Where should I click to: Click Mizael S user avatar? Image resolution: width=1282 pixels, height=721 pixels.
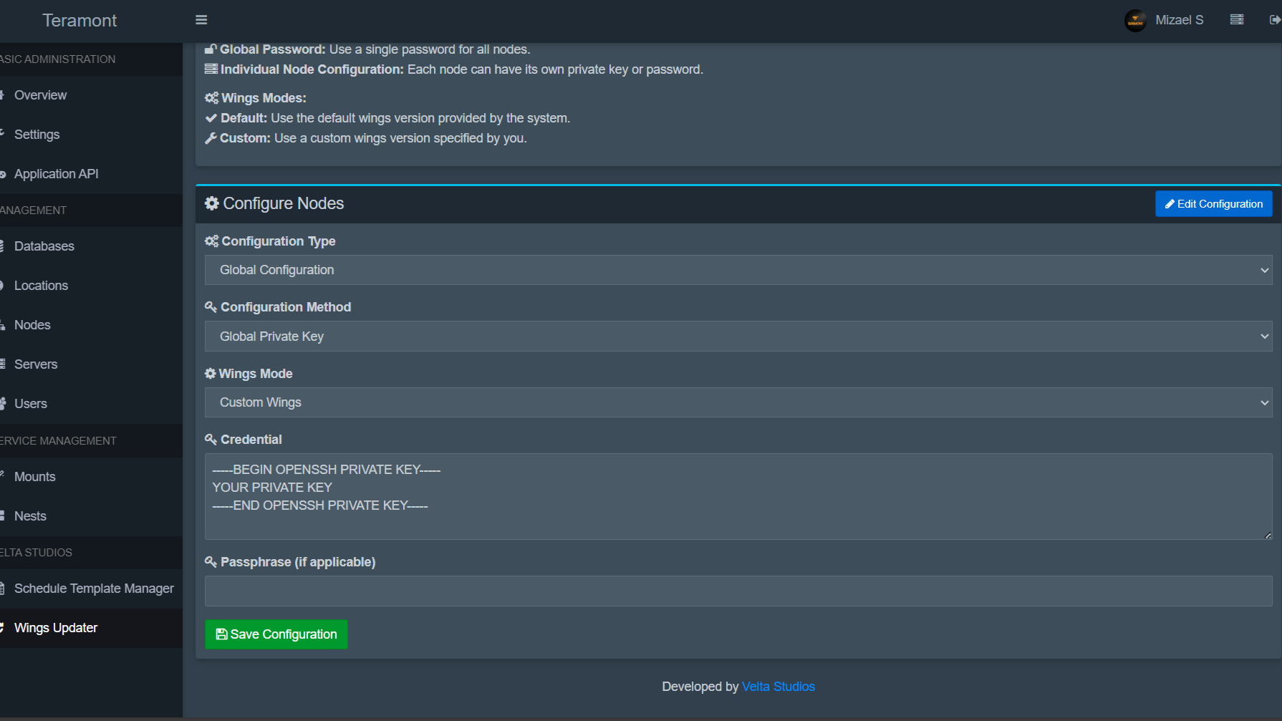tap(1135, 20)
